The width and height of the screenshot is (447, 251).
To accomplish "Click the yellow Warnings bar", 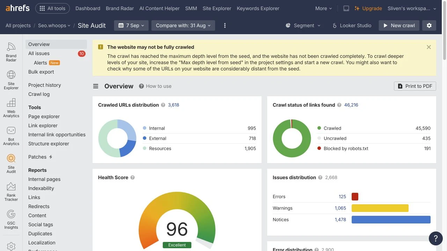I will coord(380,208).
